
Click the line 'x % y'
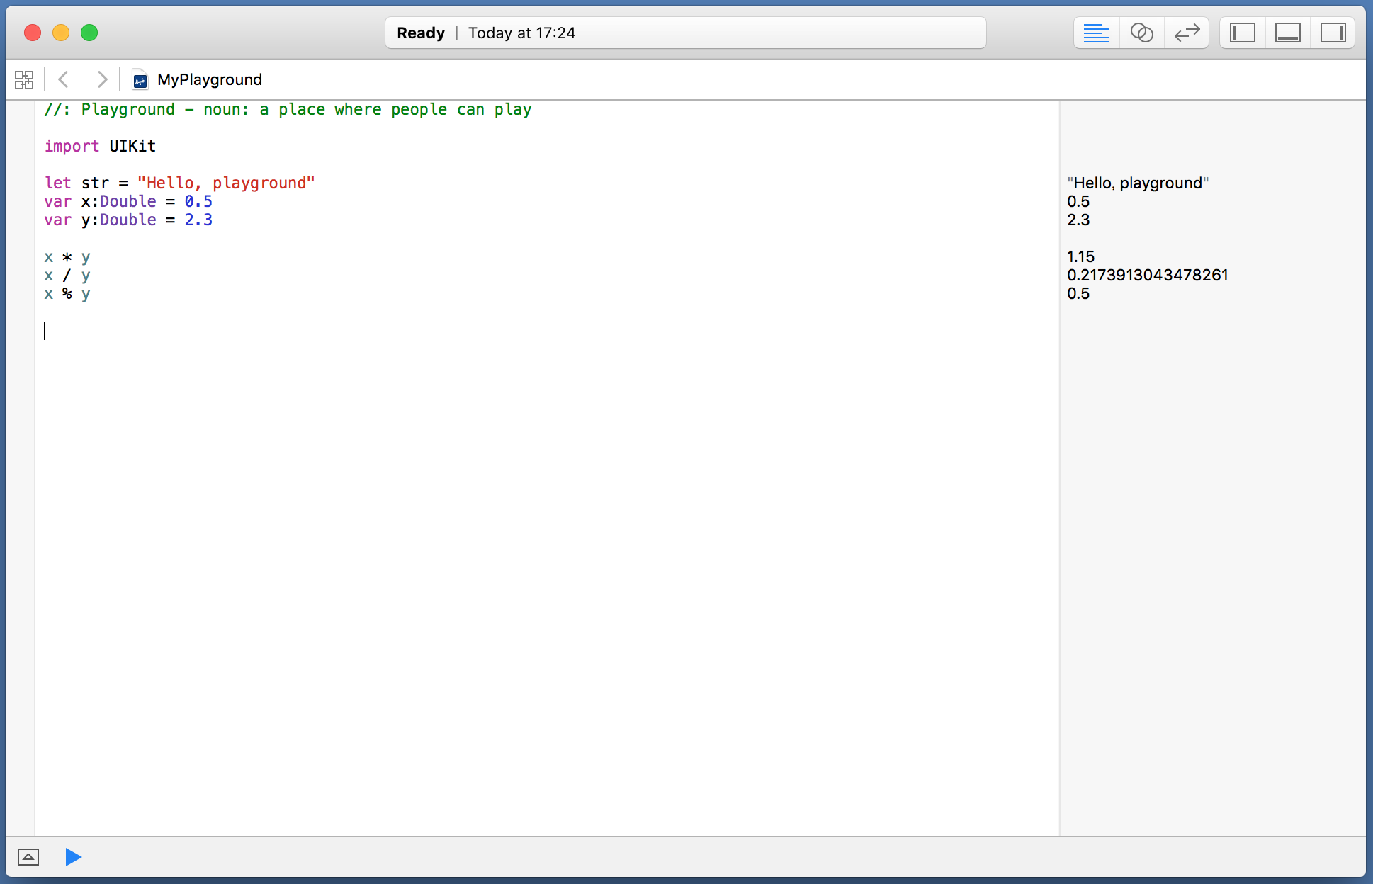67,293
